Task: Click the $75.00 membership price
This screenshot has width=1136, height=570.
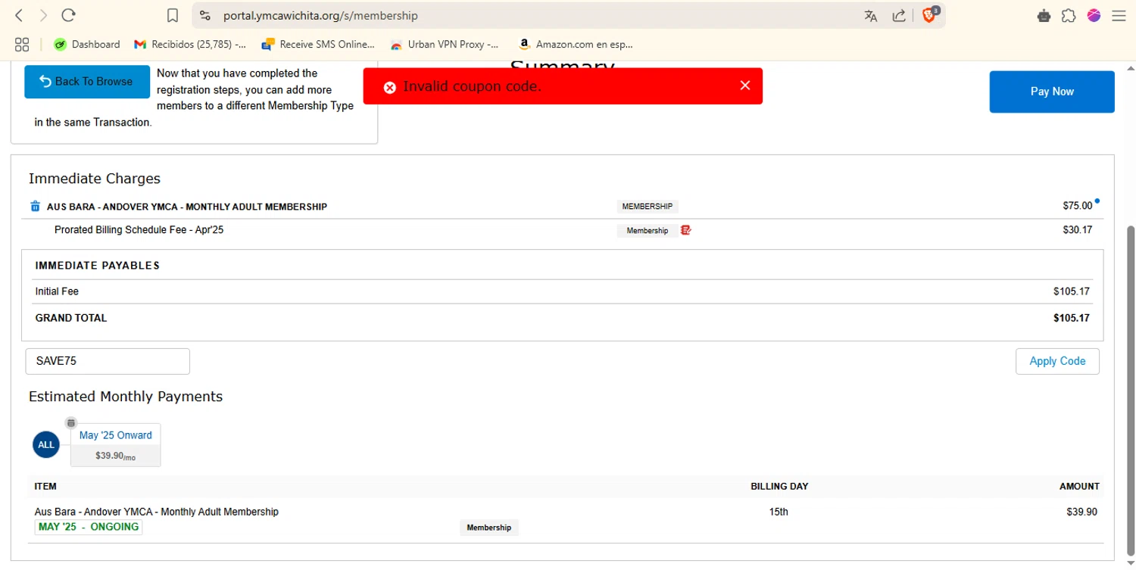Action: point(1077,206)
